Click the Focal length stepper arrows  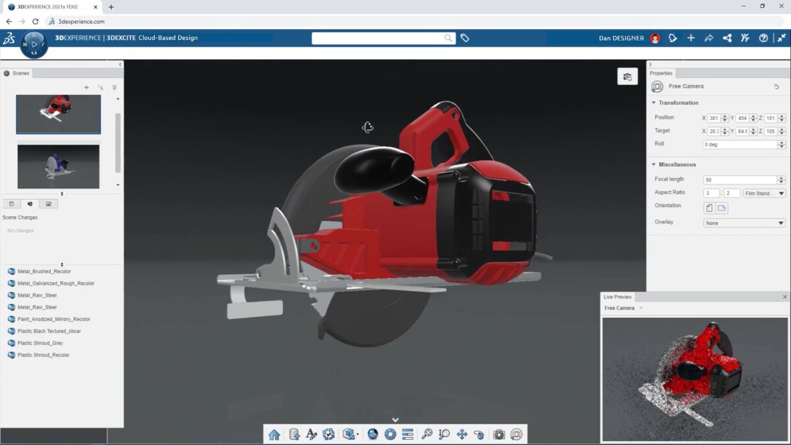tap(782, 180)
